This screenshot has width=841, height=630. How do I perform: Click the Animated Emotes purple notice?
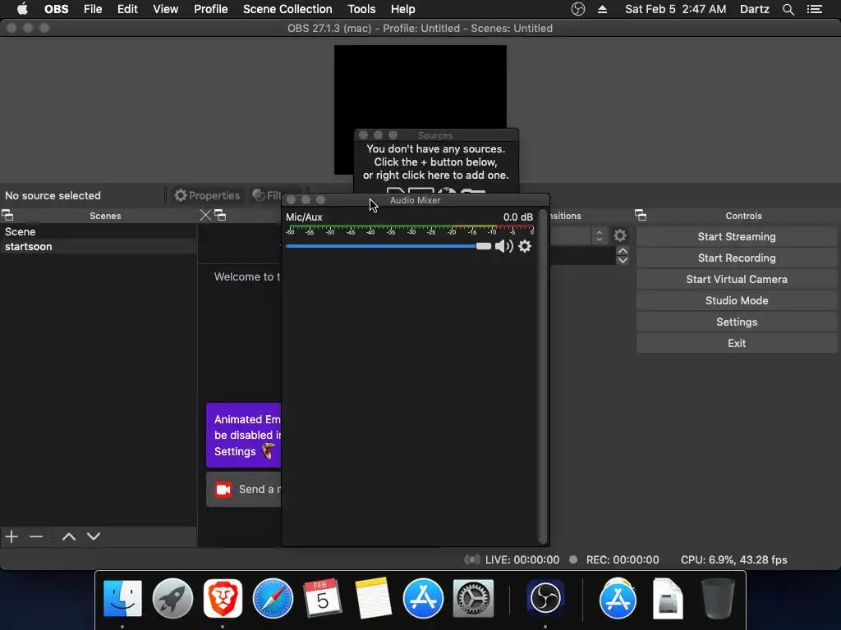point(243,435)
